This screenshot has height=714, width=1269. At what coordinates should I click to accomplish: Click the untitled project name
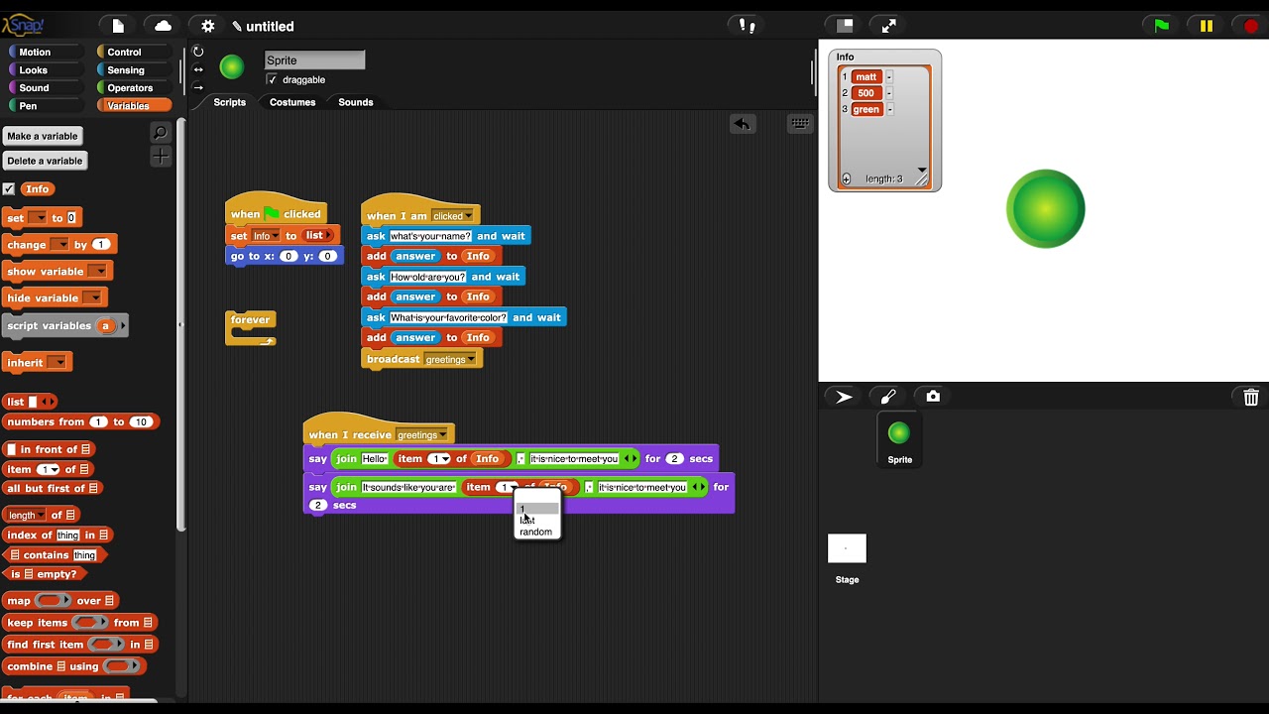coord(270,27)
